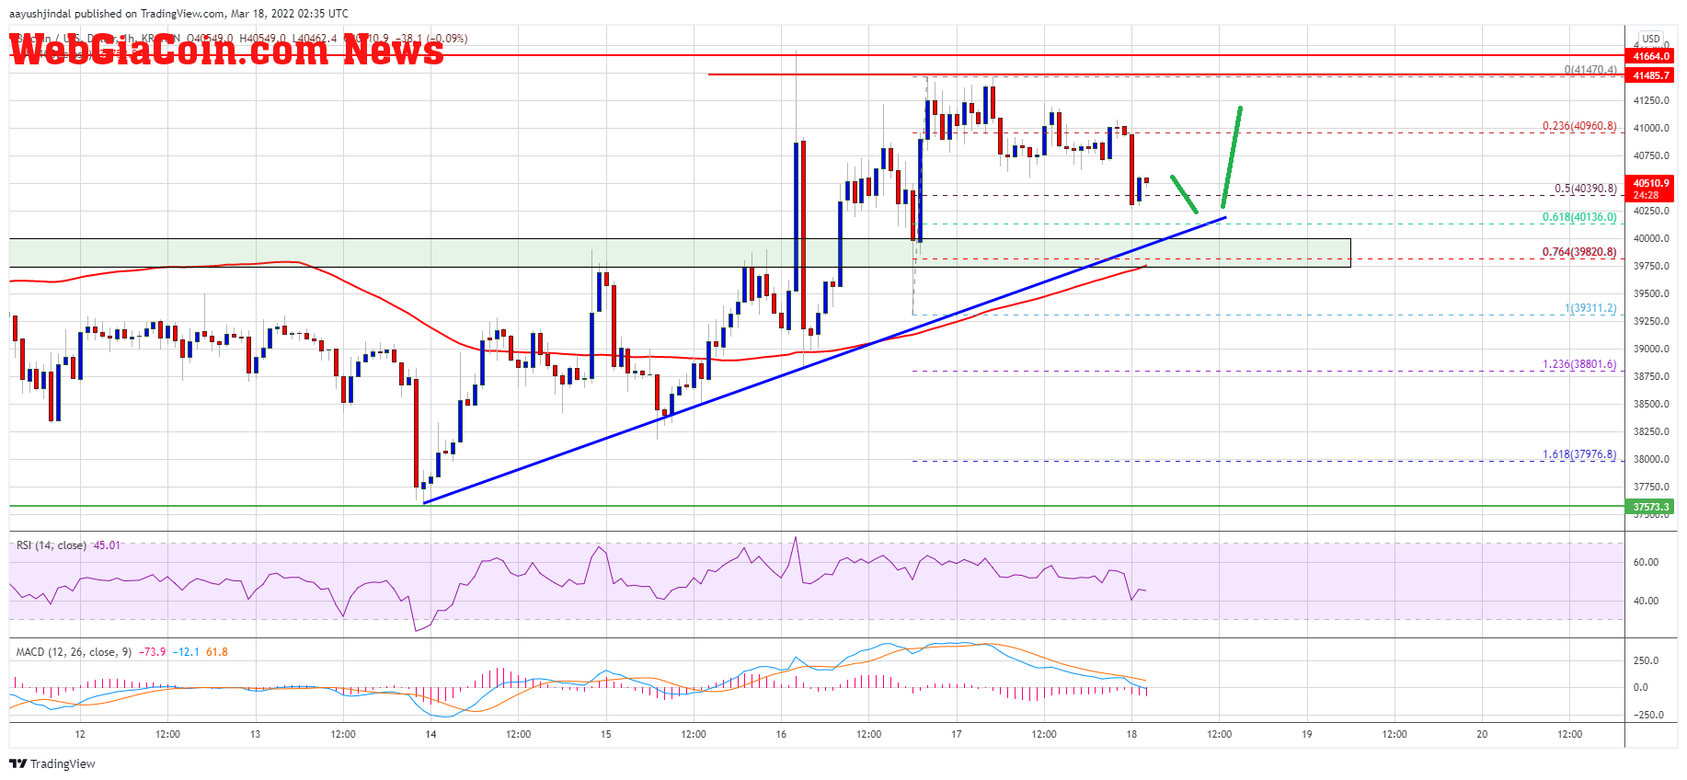Click 40000.0 on the price axis

(x=1651, y=238)
